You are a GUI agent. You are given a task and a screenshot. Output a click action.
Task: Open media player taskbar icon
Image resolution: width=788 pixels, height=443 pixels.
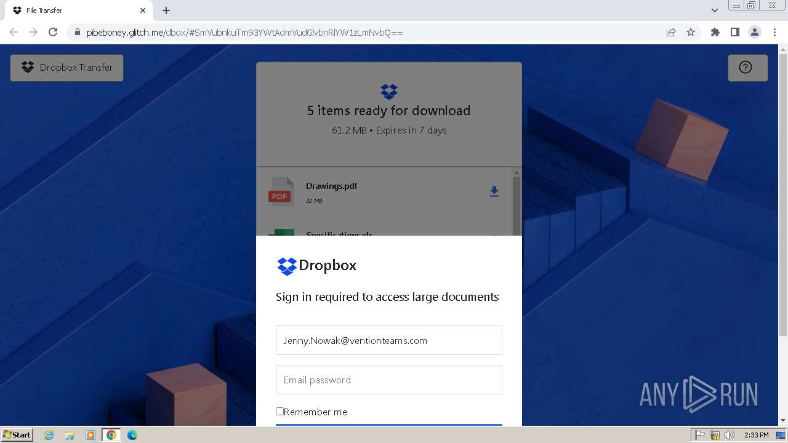pos(90,435)
